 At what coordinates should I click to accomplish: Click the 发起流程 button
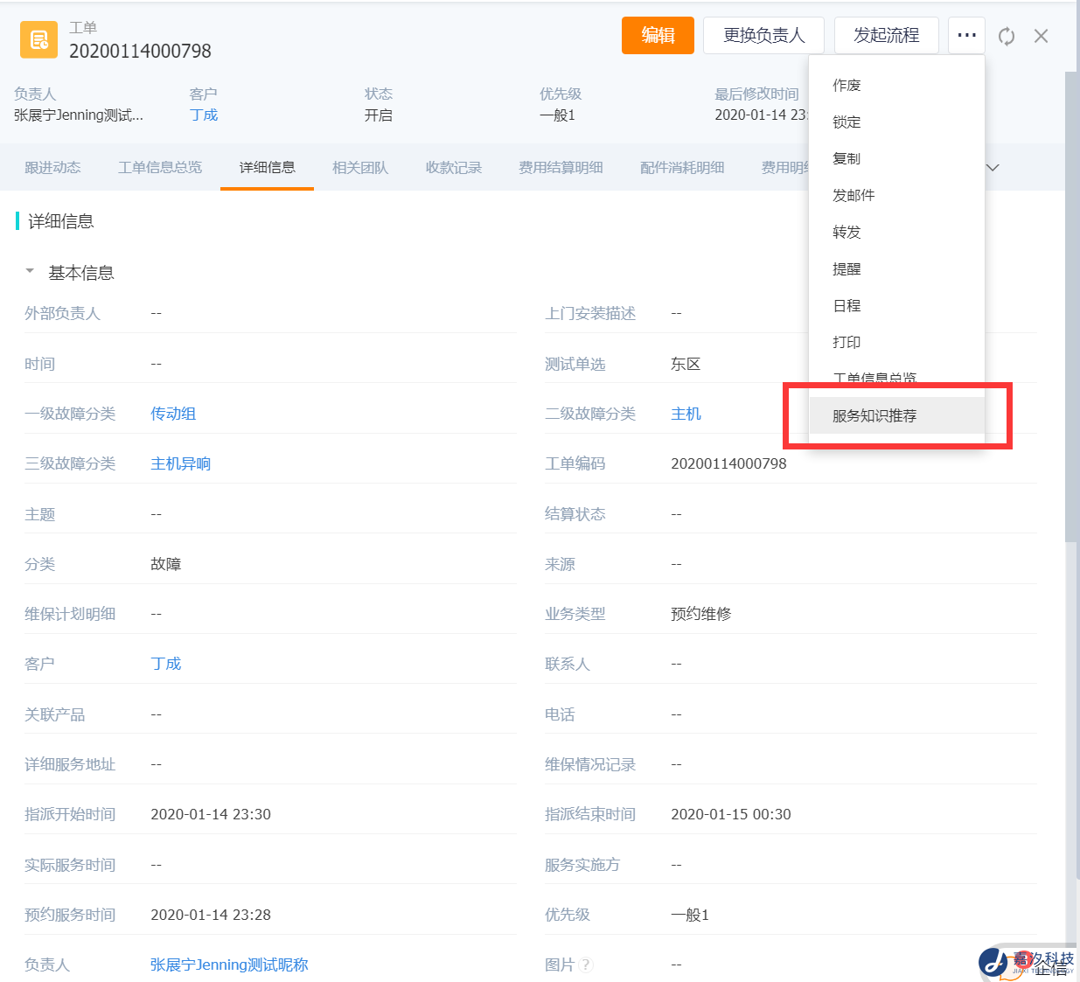(x=886, y=36)
